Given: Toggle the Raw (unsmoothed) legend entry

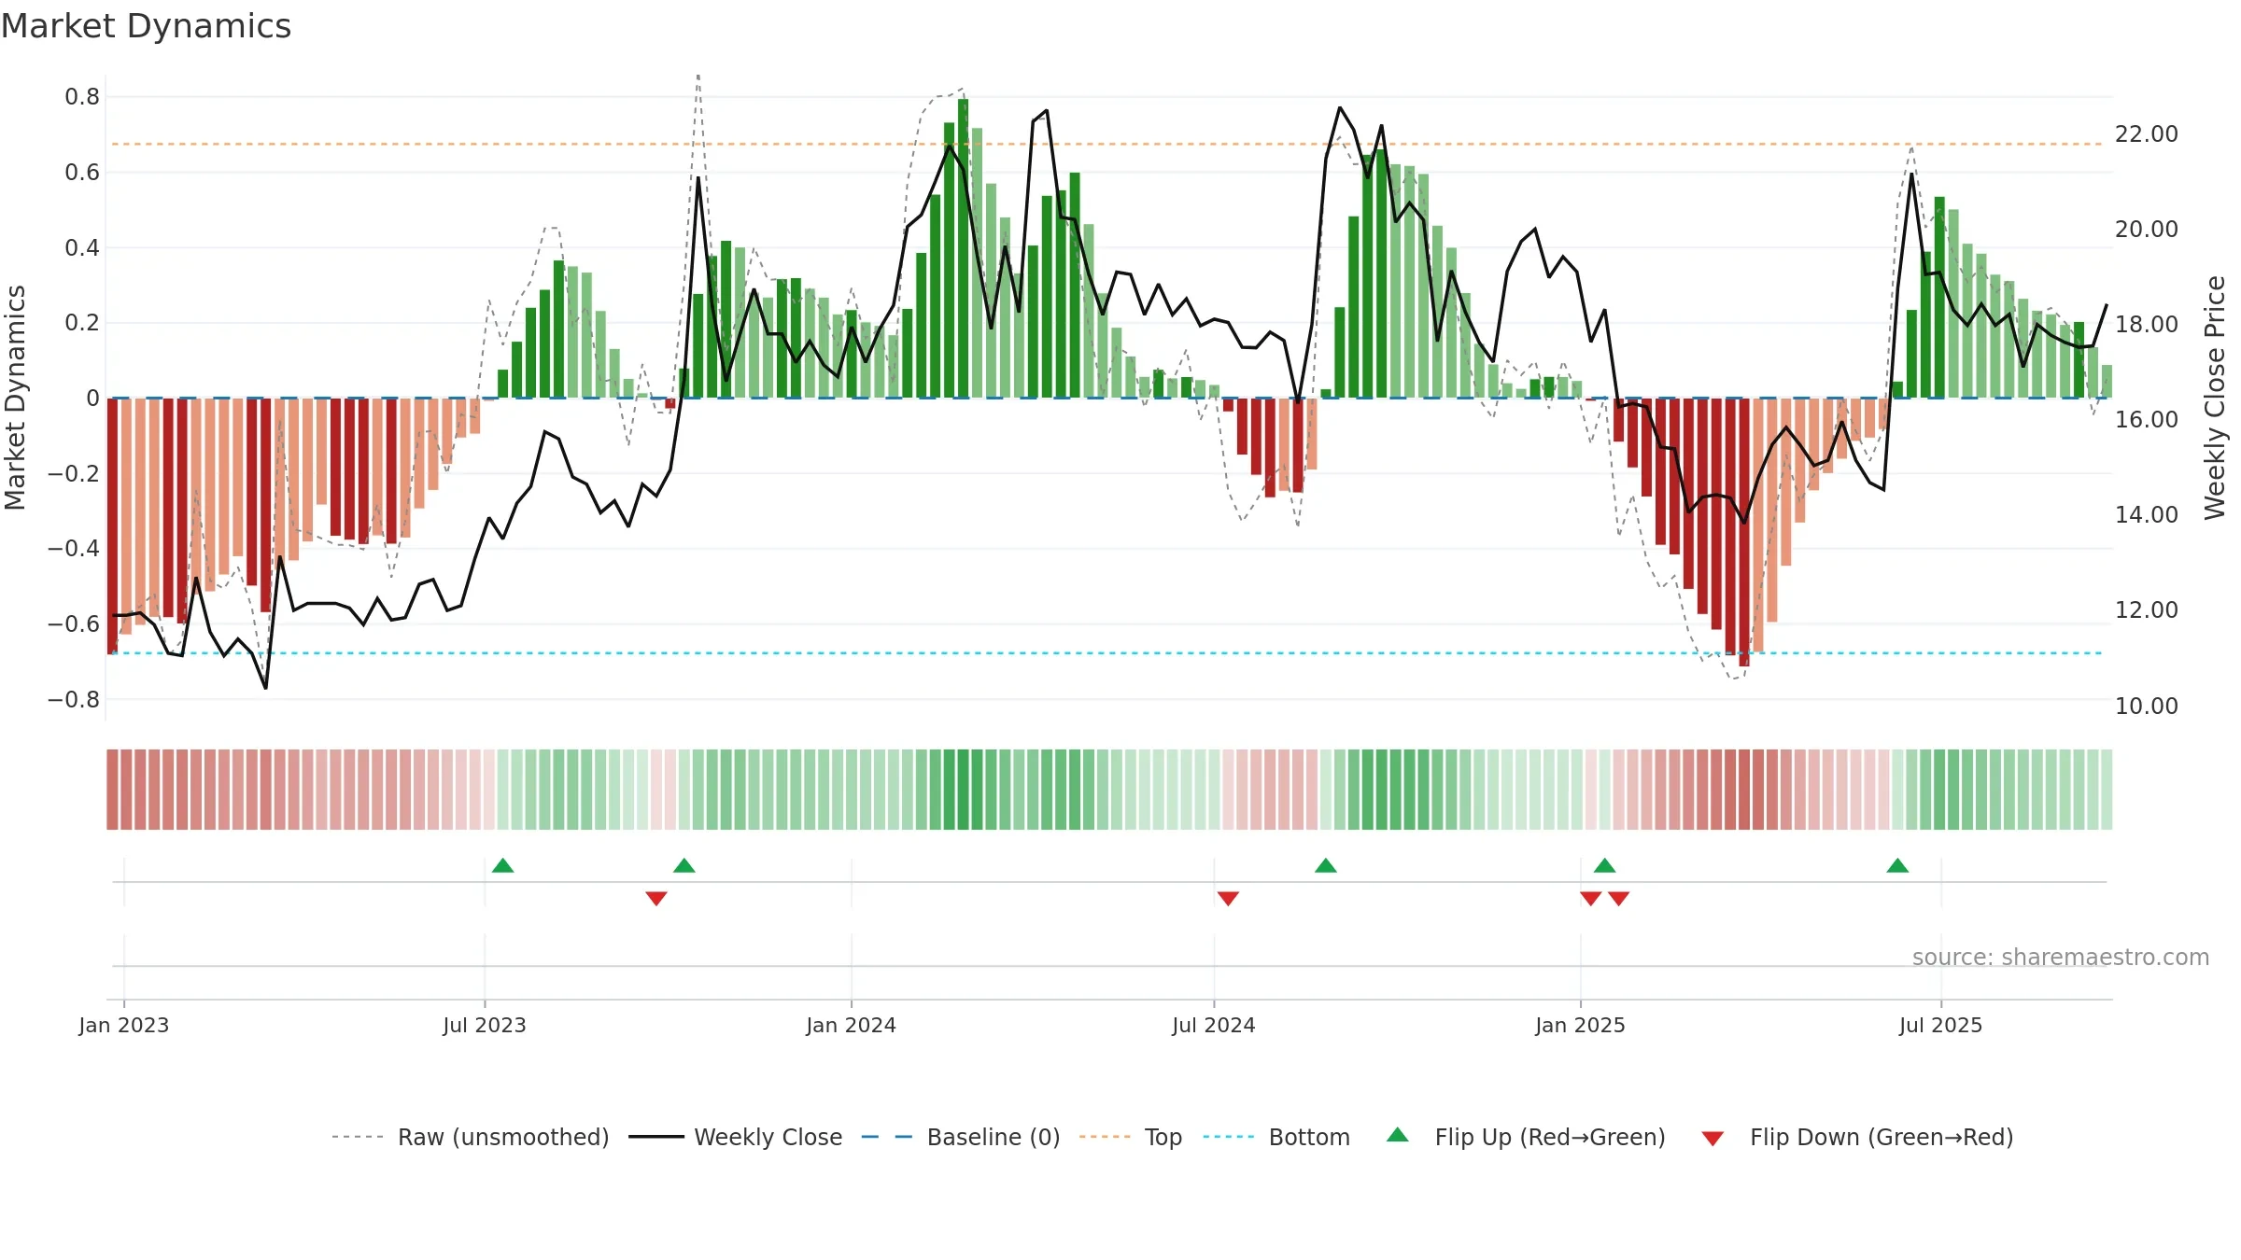Looking at the screenshot, I should (471, 1137).
